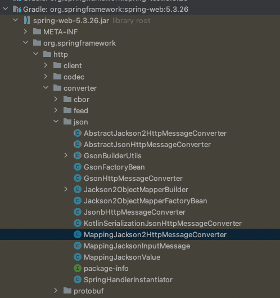The image size is (280, 298).
Task: Click the class icon of JsonbHttpMessageConverter
Action: click(78, 212)
